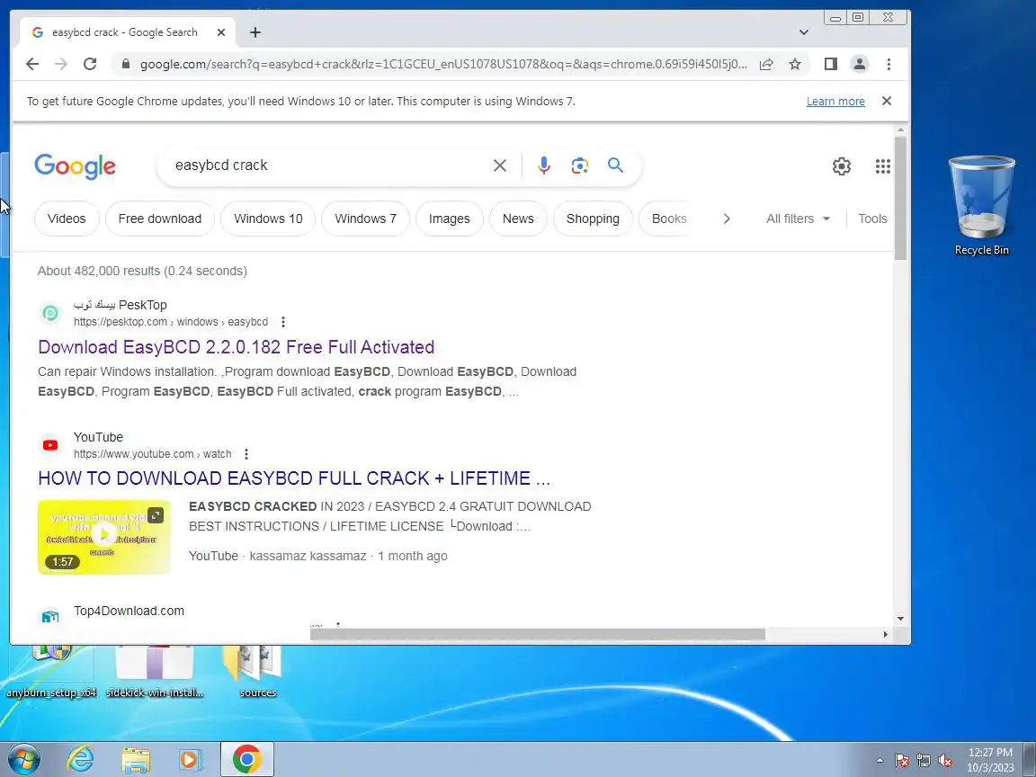Open Download EasyBCD 2.2.0.182 result
Image resolution: width=1036 pixels, height=777 pixels.
click(236, 347)
